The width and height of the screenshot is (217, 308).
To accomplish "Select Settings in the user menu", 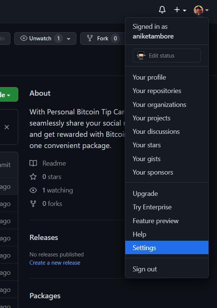I will click(x=167, y=247).
